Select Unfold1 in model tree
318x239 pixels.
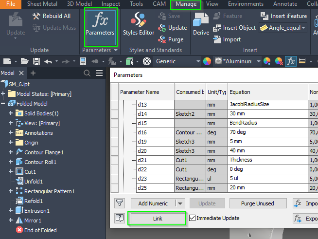[34, 182]
